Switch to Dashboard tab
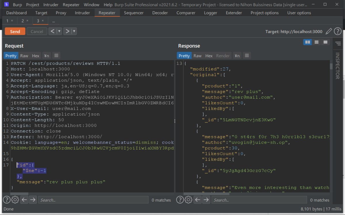Viewport: 345px width, 215px height. pyautogui.click(x=16, y=13)
